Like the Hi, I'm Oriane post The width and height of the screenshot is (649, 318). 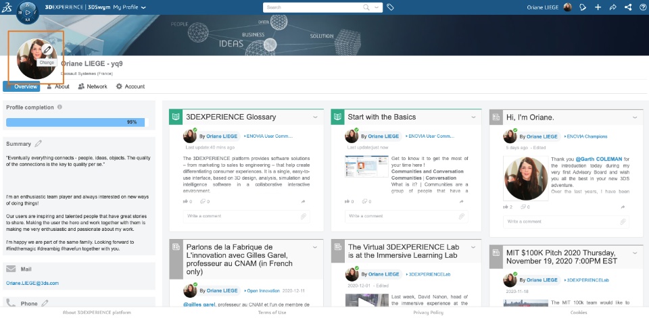pos(506,207)
